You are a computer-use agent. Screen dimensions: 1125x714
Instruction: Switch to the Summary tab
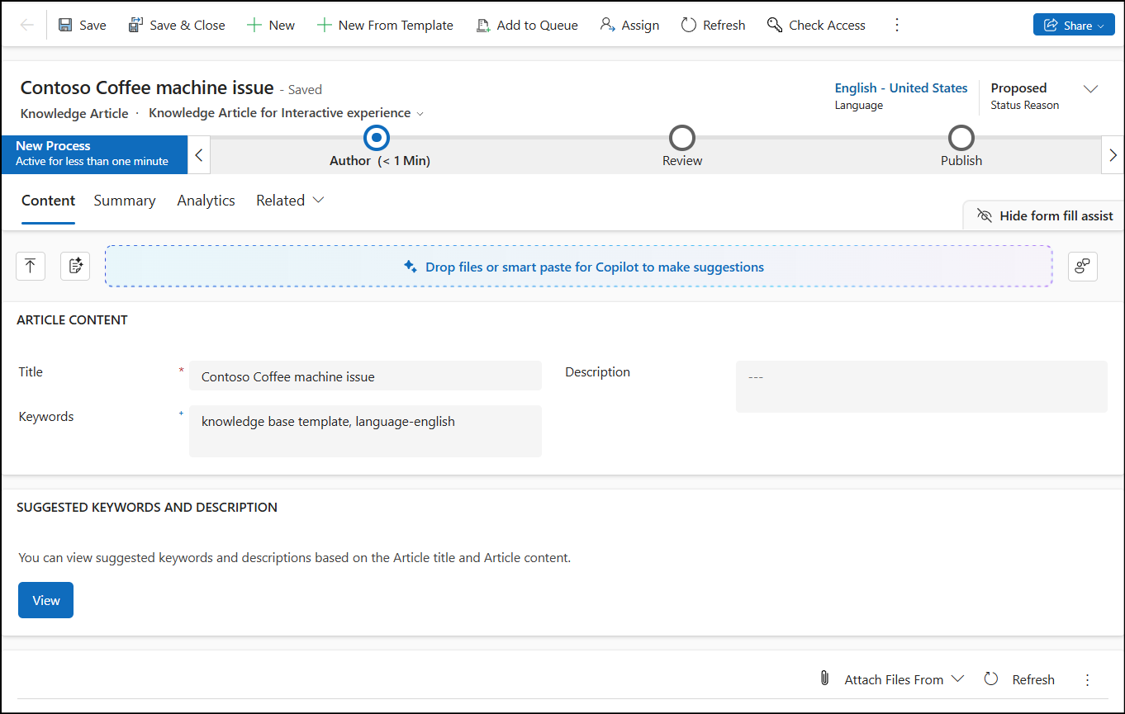(124, 200)
